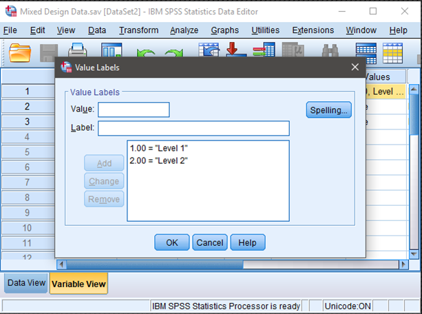Screen dimensions: 422x314
Task: Open the View menu
Action: (66, 30)
